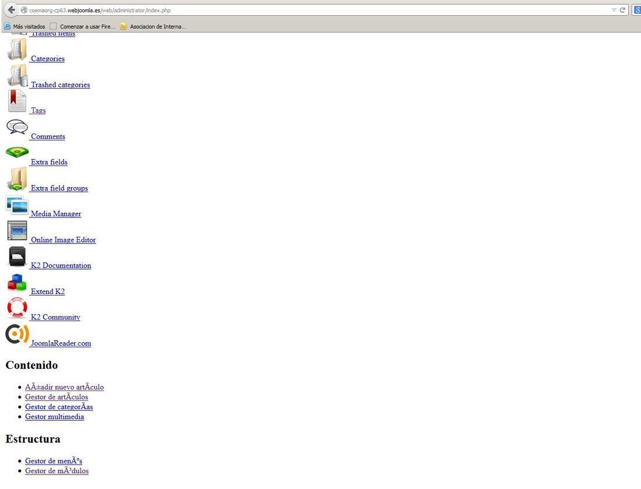Open the Extra fields link
Image resolution: width=641 pixels, height=489 pixels.
[x=49, y=162]
